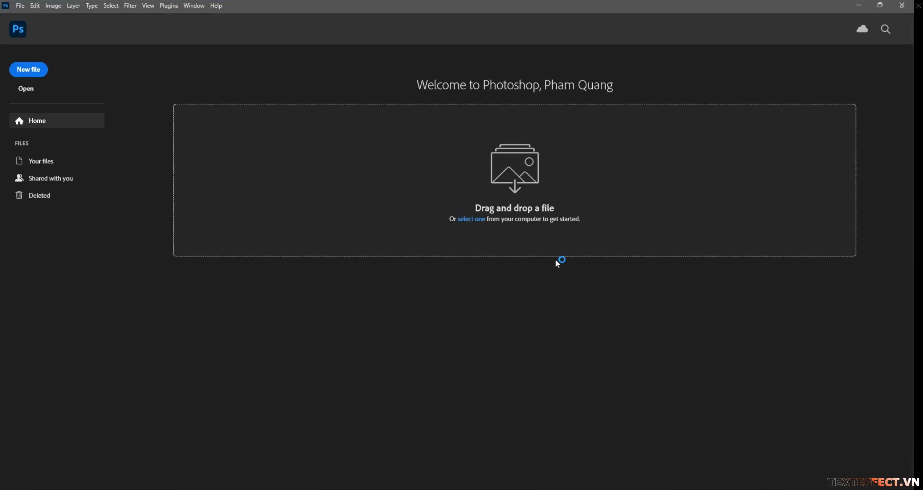923x490 pixels.
Task: Click the Deleted trash icon
Action: [19, 195]
